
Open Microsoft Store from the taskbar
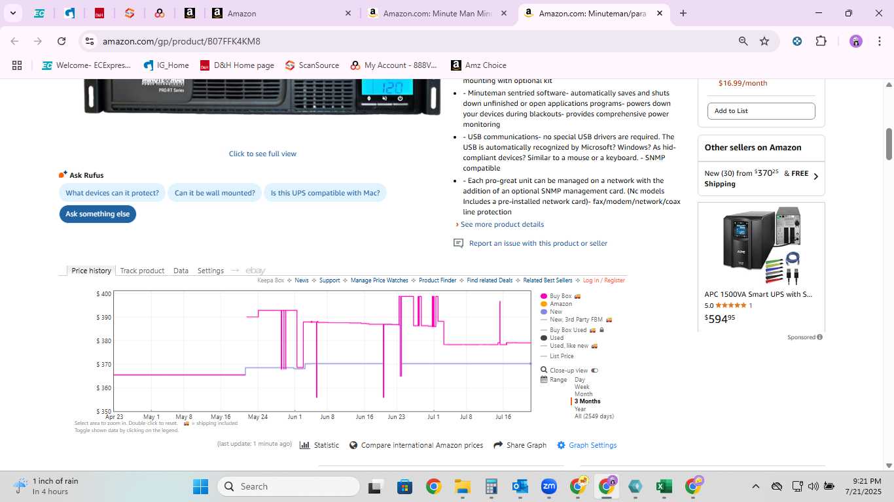click(x=404, y=486)
